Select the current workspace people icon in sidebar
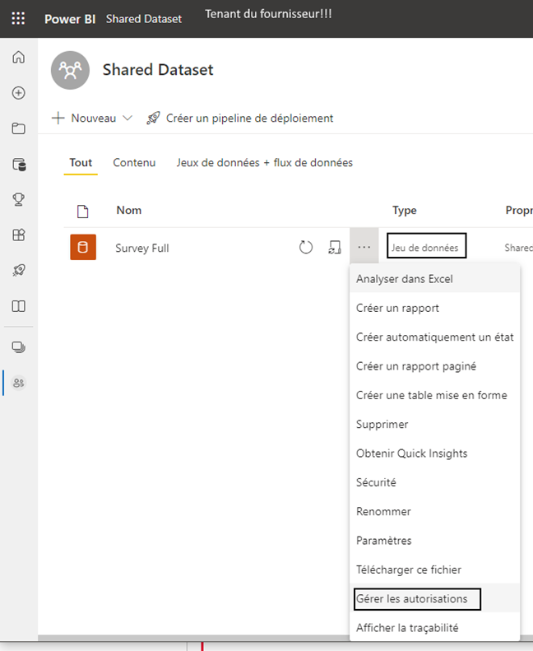The width and height of the screenshot is (533, 651). pyautogui.click(x=19, y=383)
